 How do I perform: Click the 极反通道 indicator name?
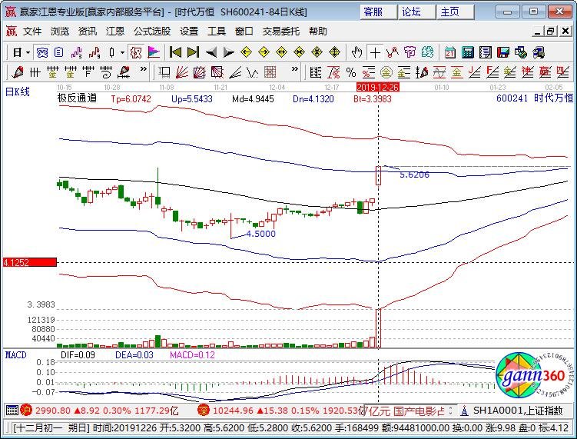click(x=78, y=98)
